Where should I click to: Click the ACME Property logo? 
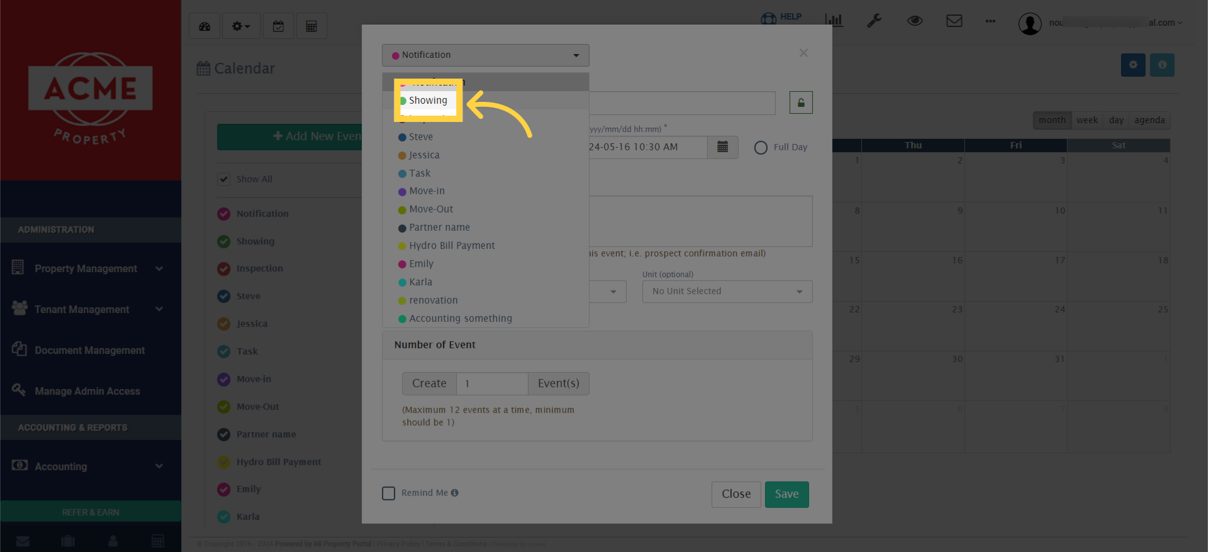point(91,97)
